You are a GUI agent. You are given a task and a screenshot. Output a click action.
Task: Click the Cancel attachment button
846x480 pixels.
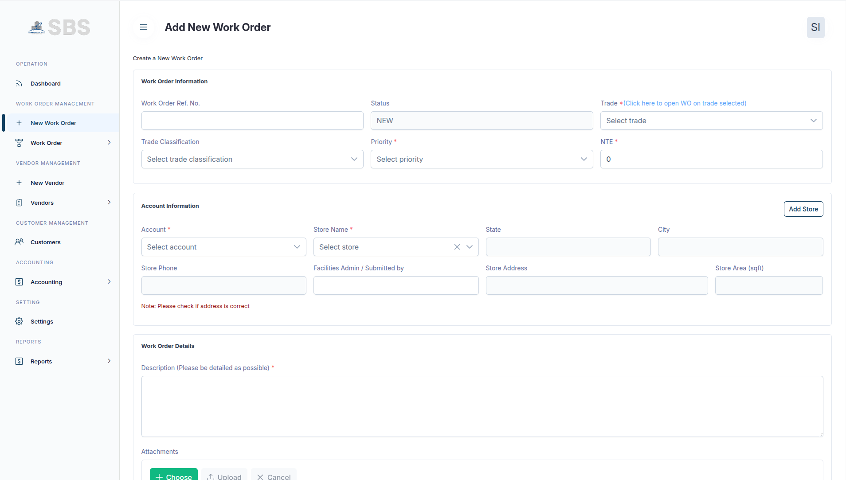coord(274,474)
